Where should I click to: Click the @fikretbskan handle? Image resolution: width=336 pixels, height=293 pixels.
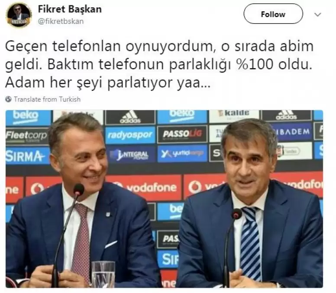[61, 21]
